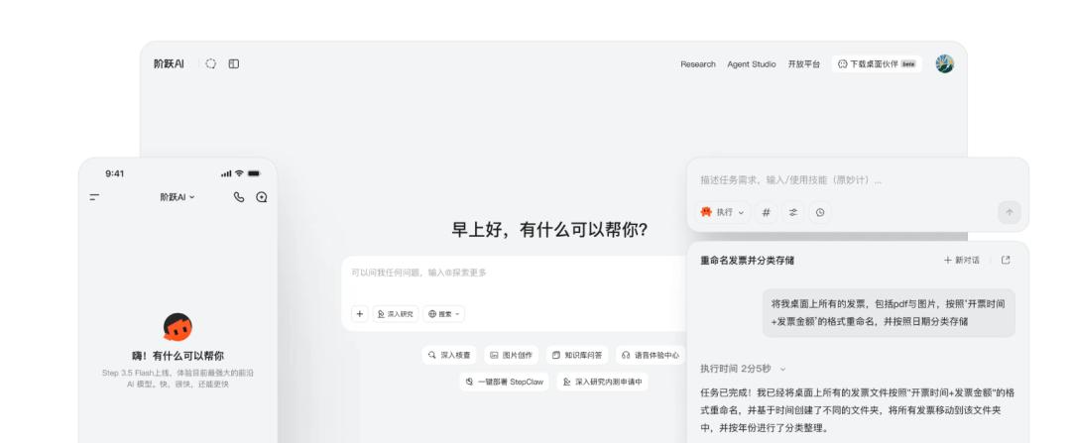
Task: Open conversation in new window icon
Action: point(1006,260)
